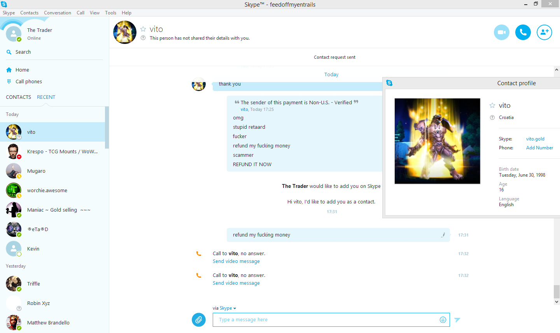Click the birth date 'Tuesday, June 30, 1998'
This screenshot has width=560, height=333.
point(522,175)
